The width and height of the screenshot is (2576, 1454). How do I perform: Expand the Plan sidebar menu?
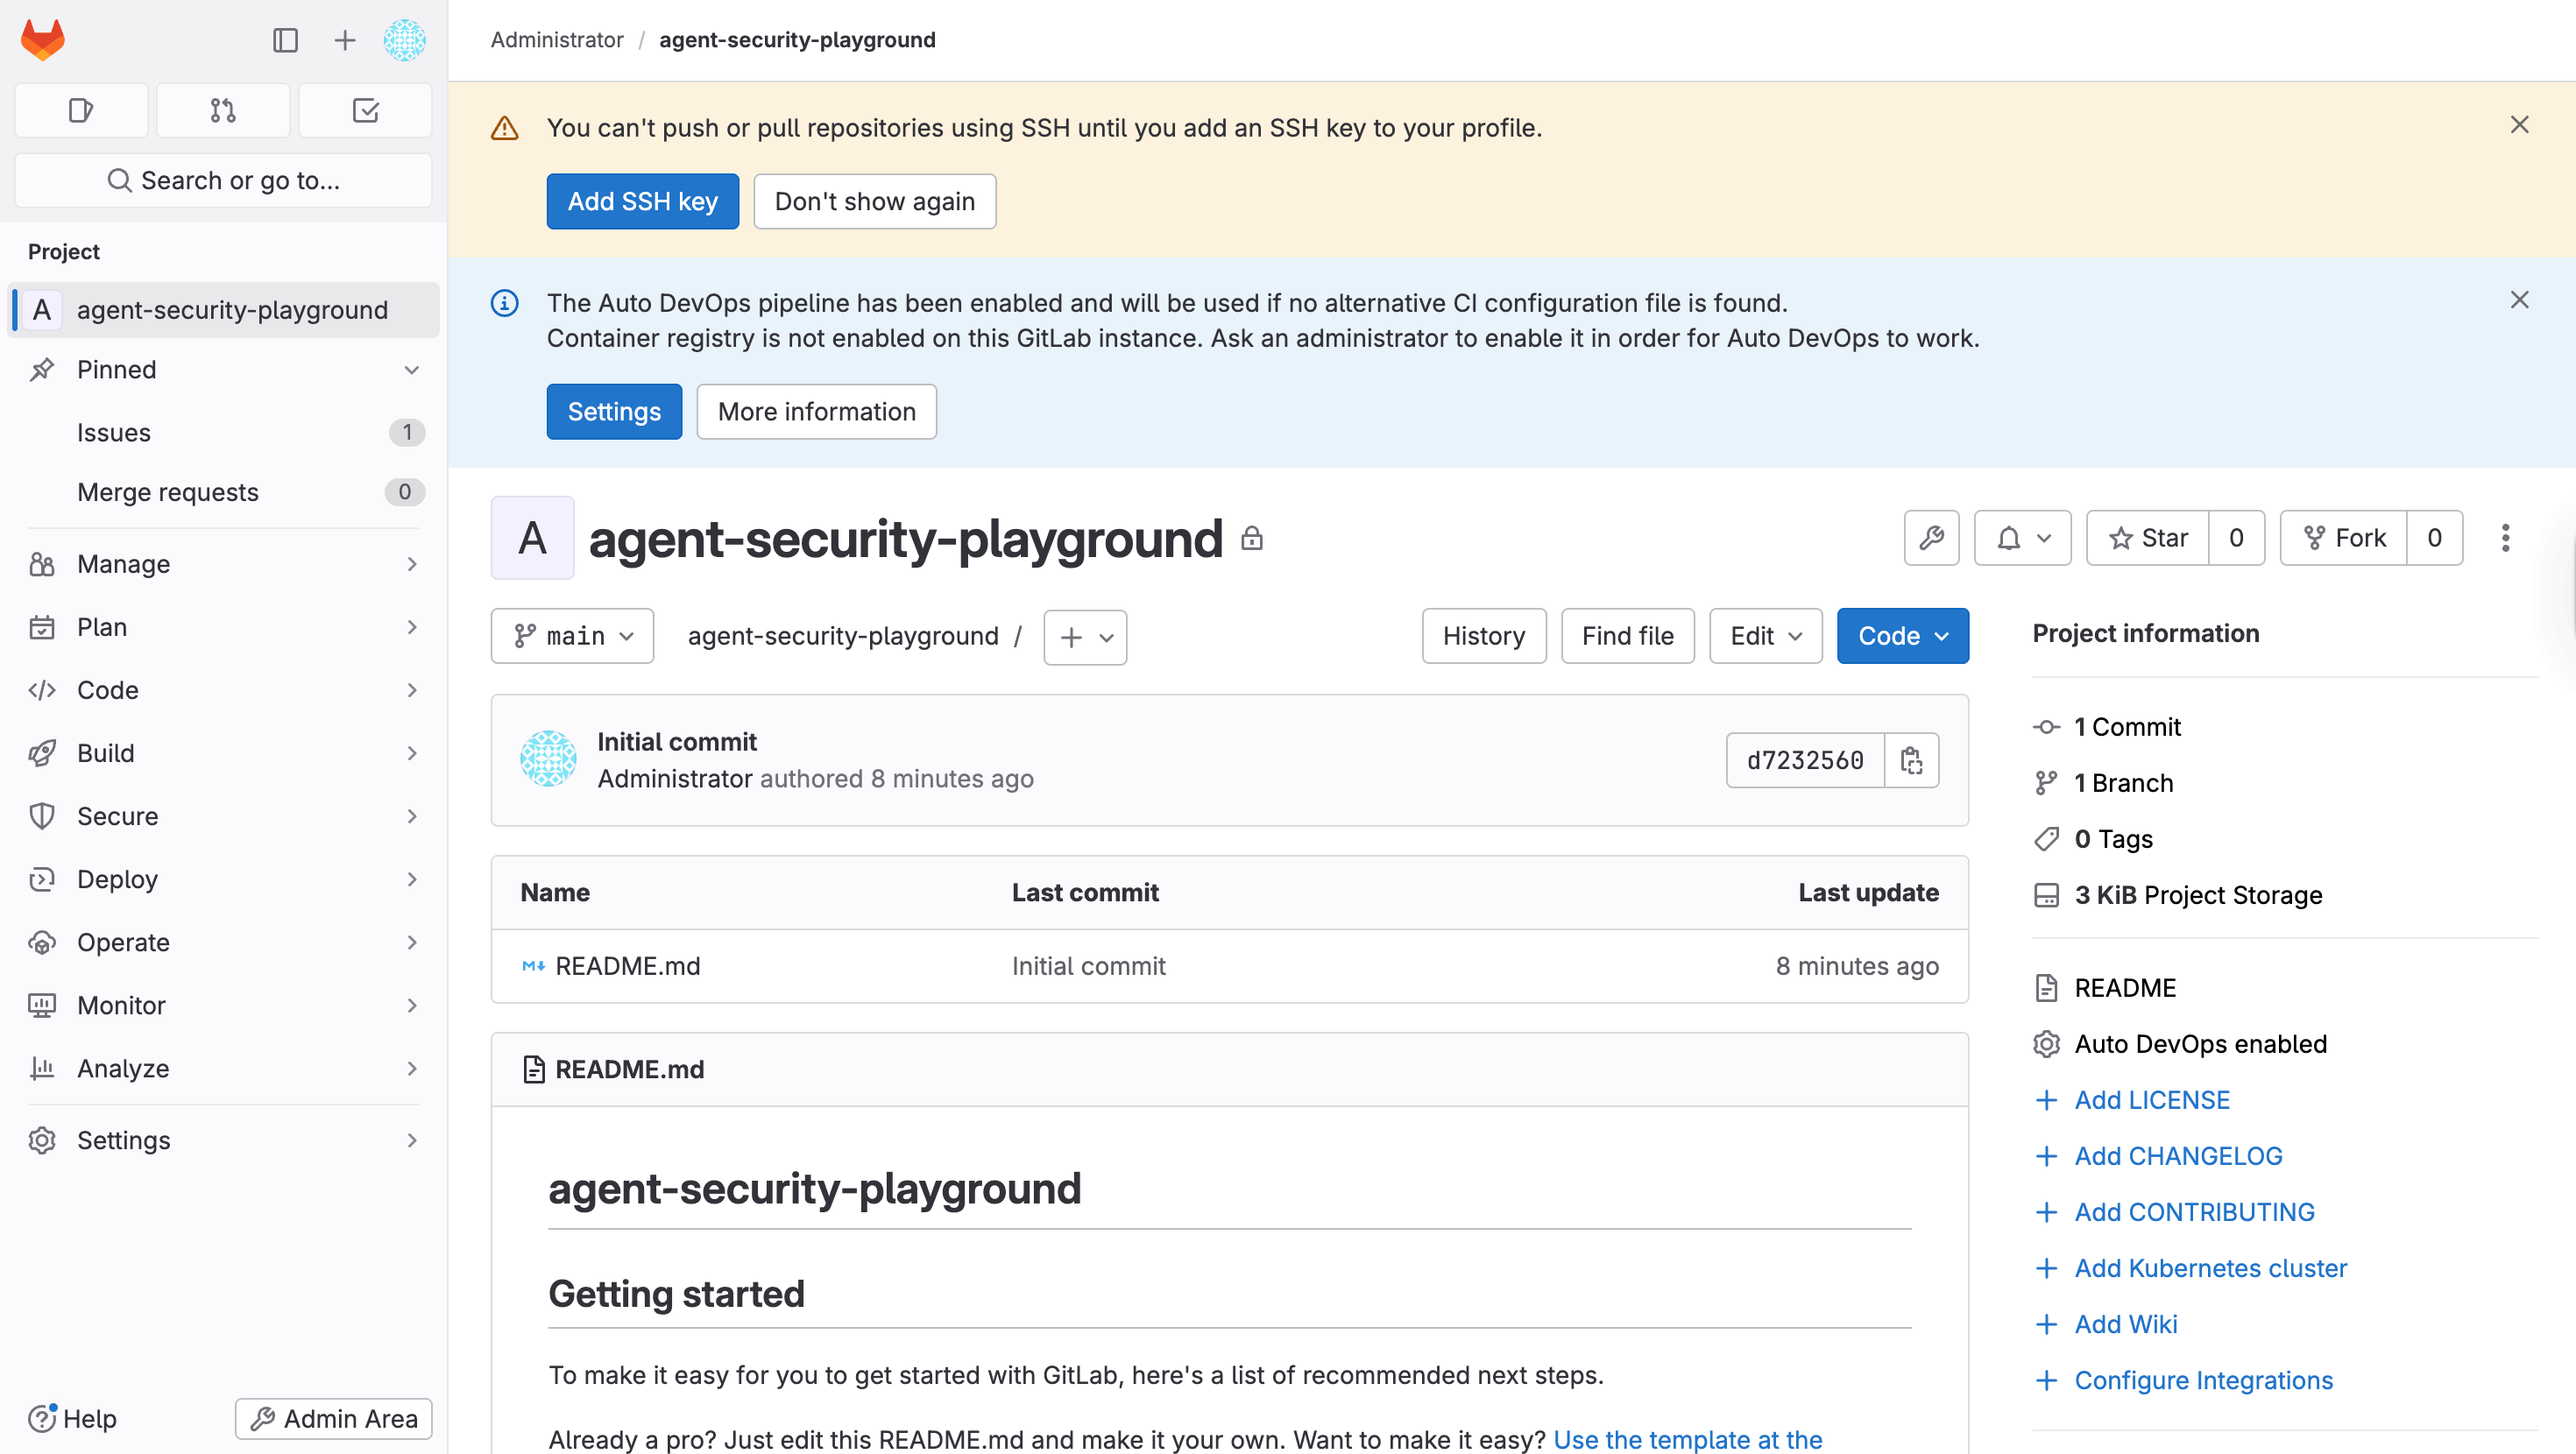coord(223,627)
